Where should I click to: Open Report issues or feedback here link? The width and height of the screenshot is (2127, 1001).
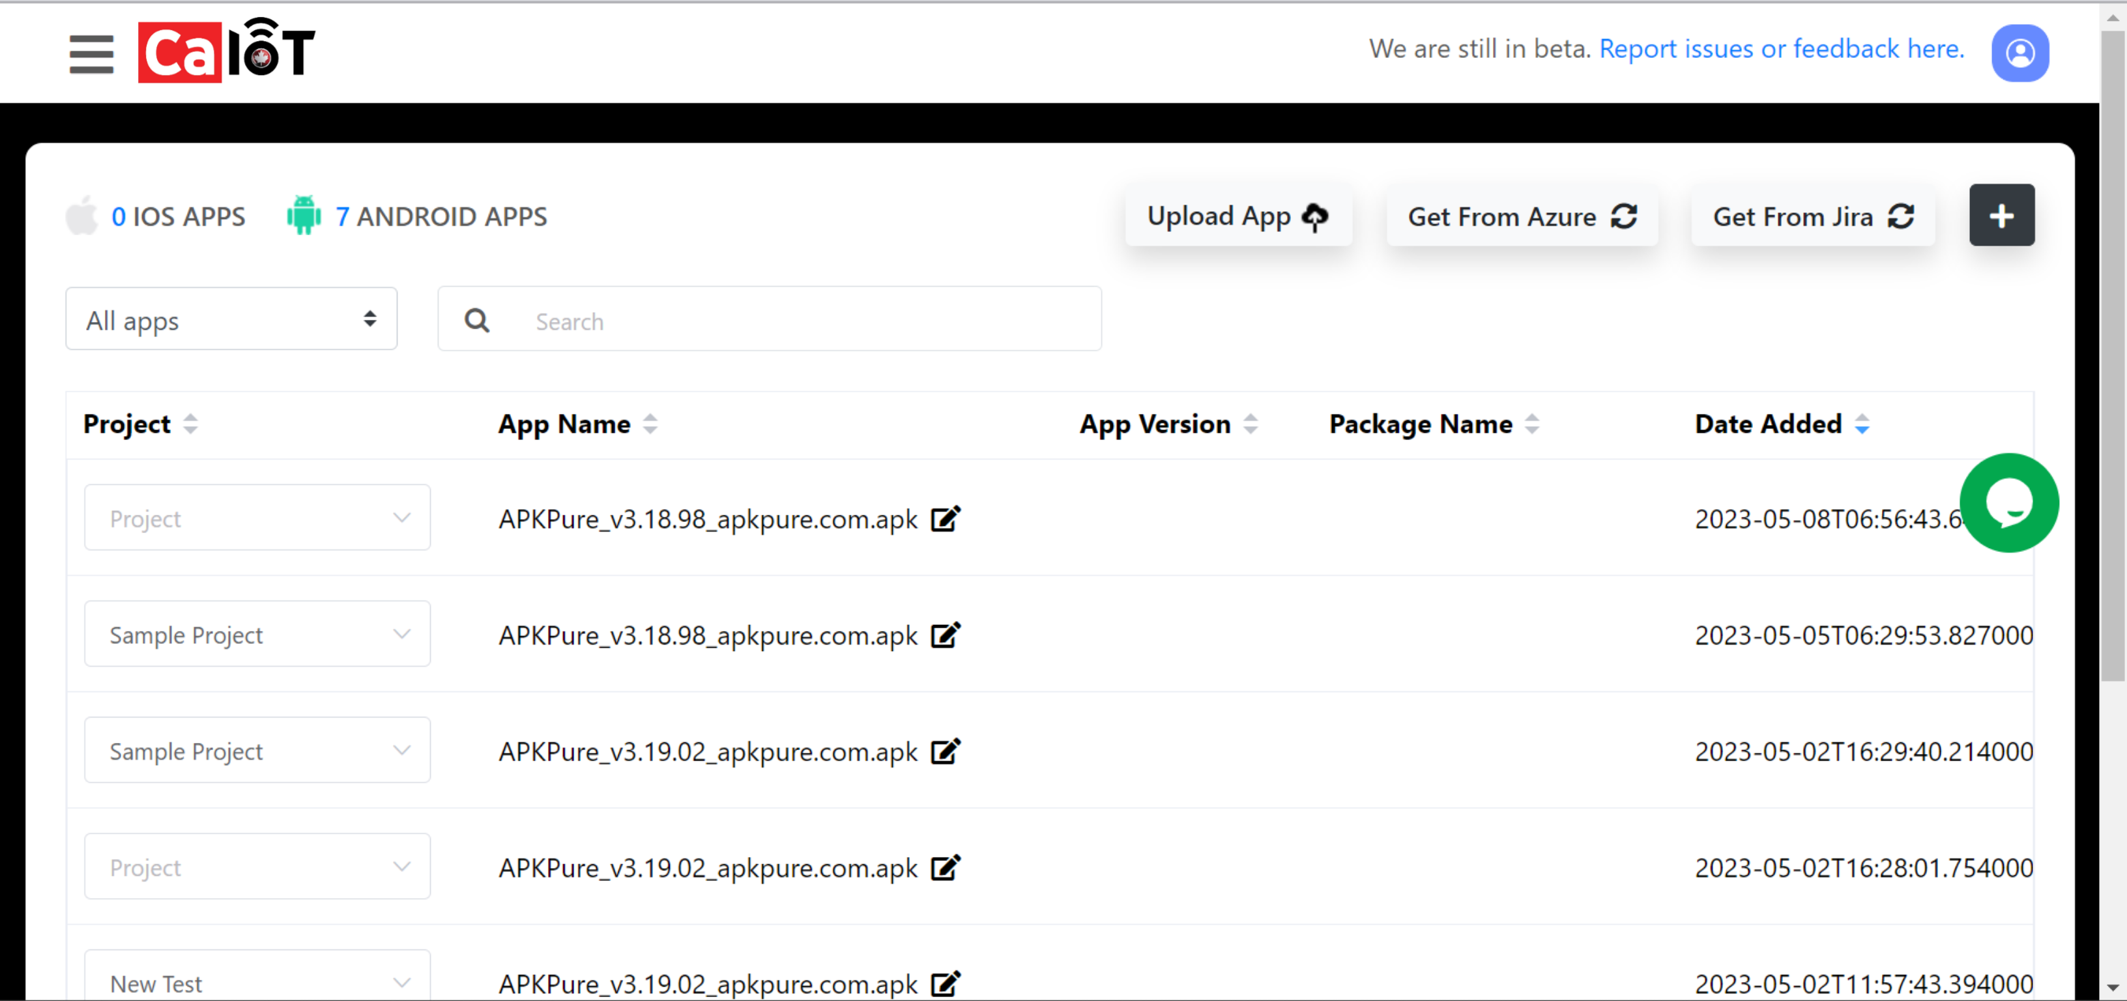[1782, 49]
